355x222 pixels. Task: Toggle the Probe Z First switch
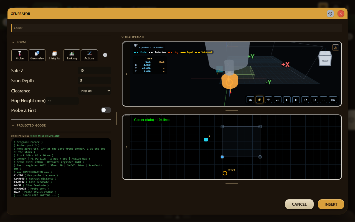point(106,110)
